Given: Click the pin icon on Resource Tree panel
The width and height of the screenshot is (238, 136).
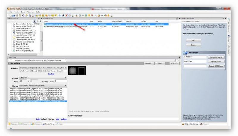Looking at the screenshot, I should click(38, 18).
